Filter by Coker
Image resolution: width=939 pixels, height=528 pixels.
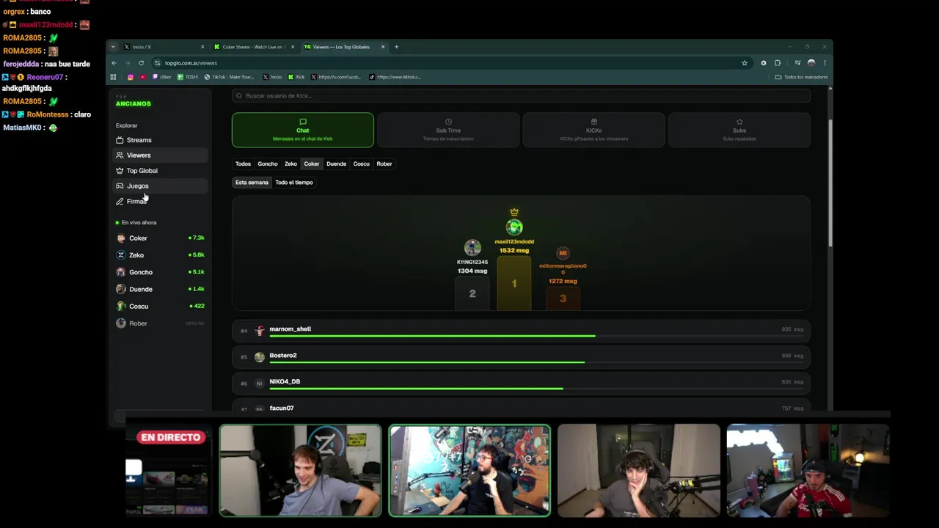click(x=312, y=164)
